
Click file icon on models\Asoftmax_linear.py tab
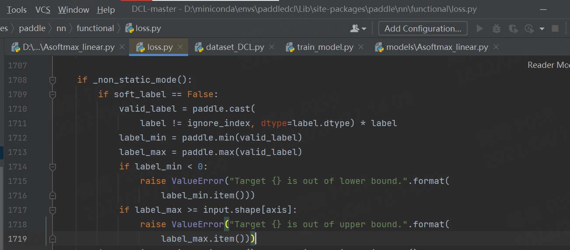(379, 47)
